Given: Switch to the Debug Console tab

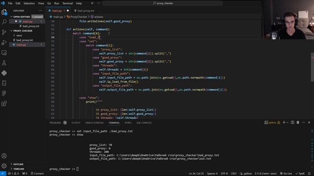Looking at the screenshot, I should point(94,123).
